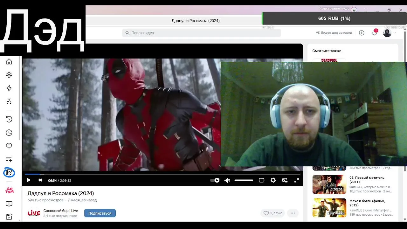Screen dimensions: 407x229
Task: Open the open-book icon in sidebar
Action: point(9,204)
